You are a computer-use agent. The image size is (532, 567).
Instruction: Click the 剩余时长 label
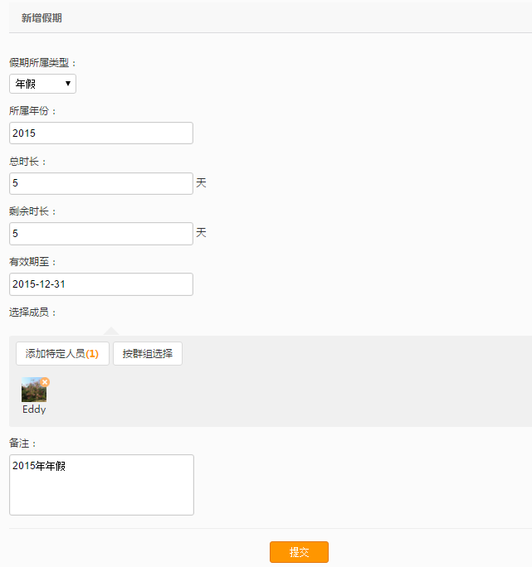tap(32, 211)
